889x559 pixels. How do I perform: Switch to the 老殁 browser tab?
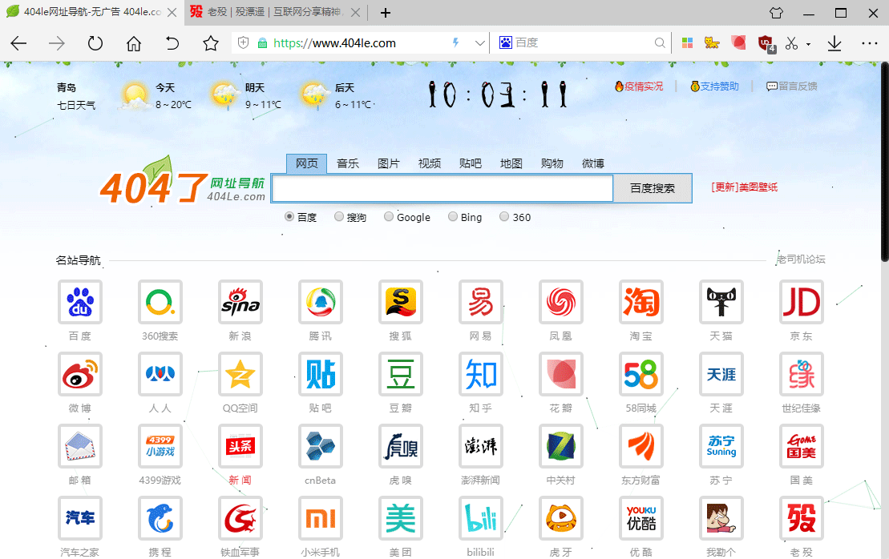tap(276, 13)
